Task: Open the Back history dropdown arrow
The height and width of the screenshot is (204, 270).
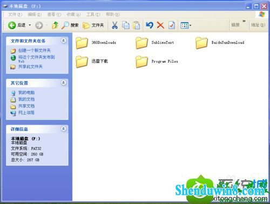Action: tap(30, 25)
